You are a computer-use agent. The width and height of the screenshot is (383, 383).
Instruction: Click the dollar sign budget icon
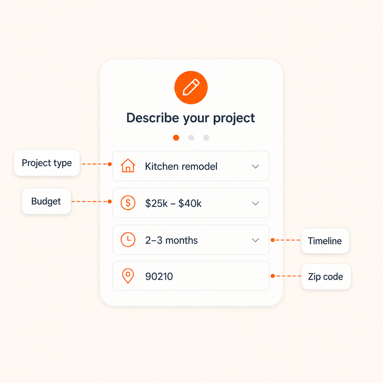[x=128, y=203]
